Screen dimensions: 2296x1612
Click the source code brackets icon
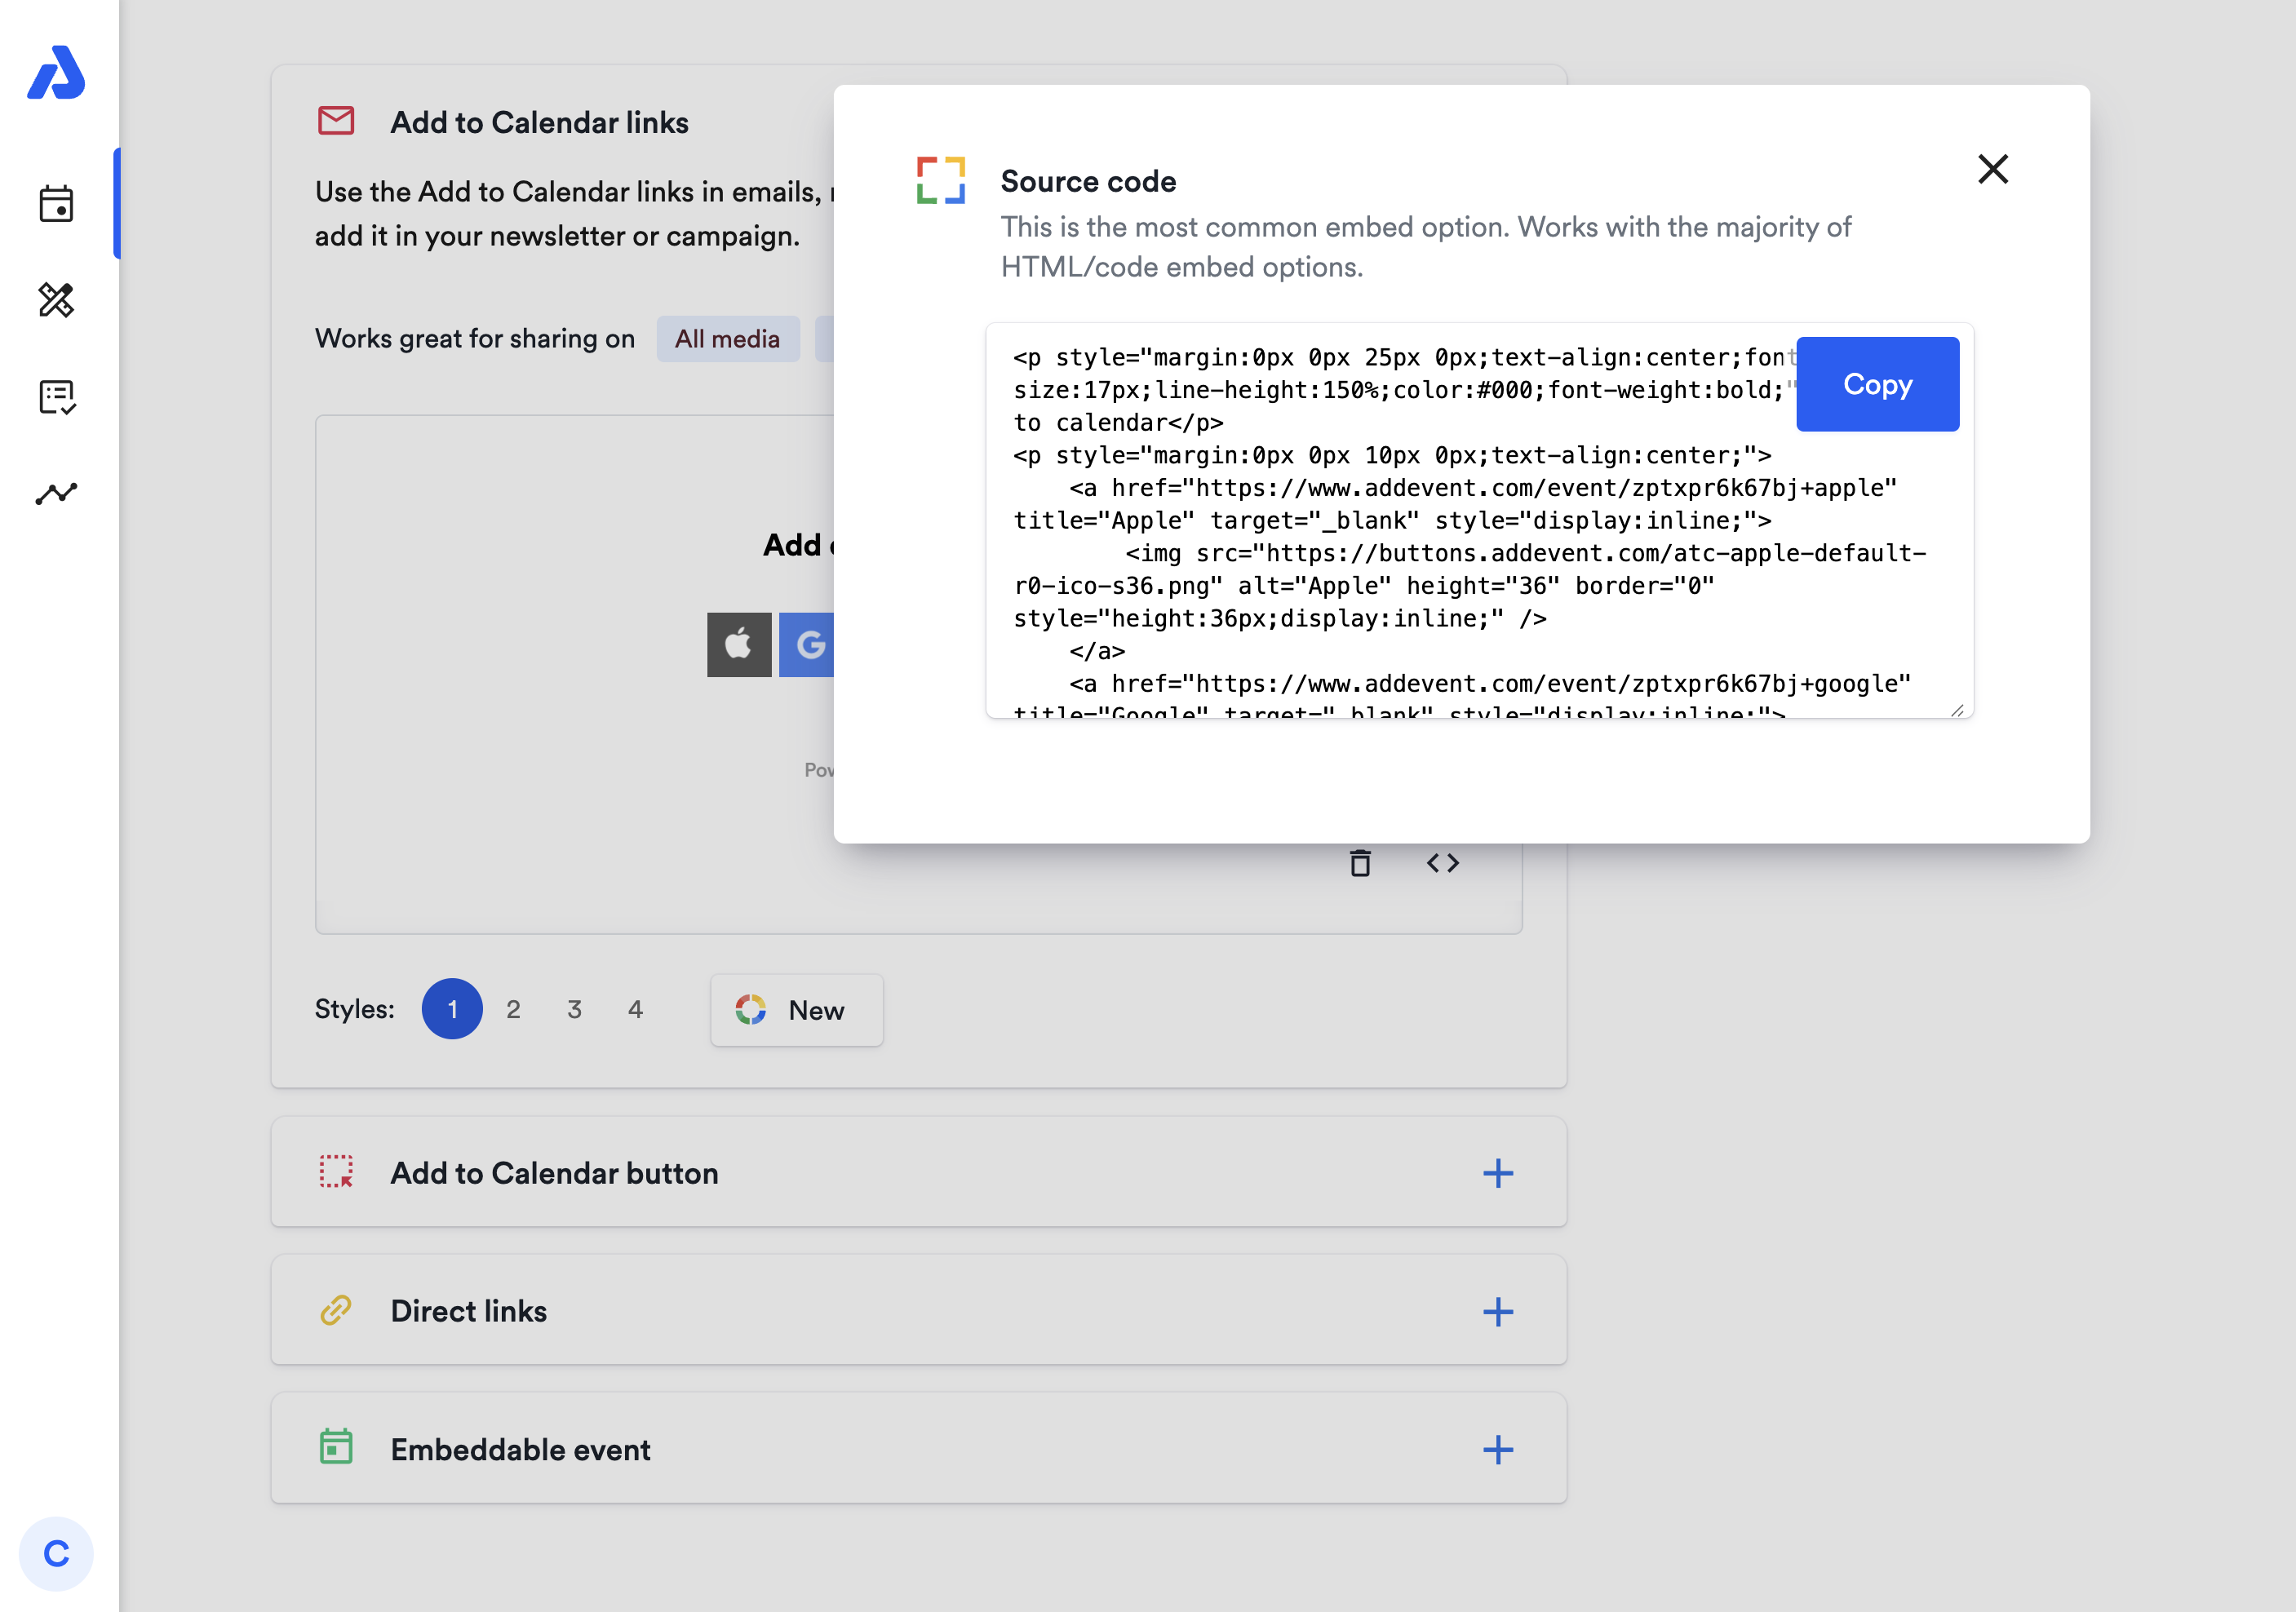coord(1442,862)
